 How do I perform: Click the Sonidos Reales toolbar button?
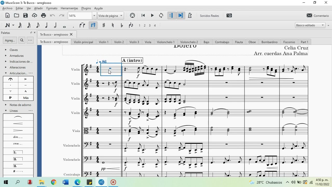[209, 16]
